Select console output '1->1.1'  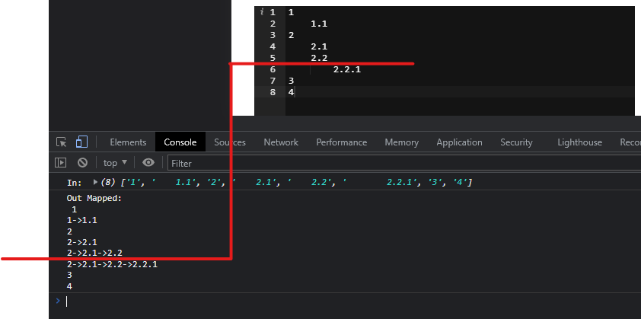coord(81,221)
